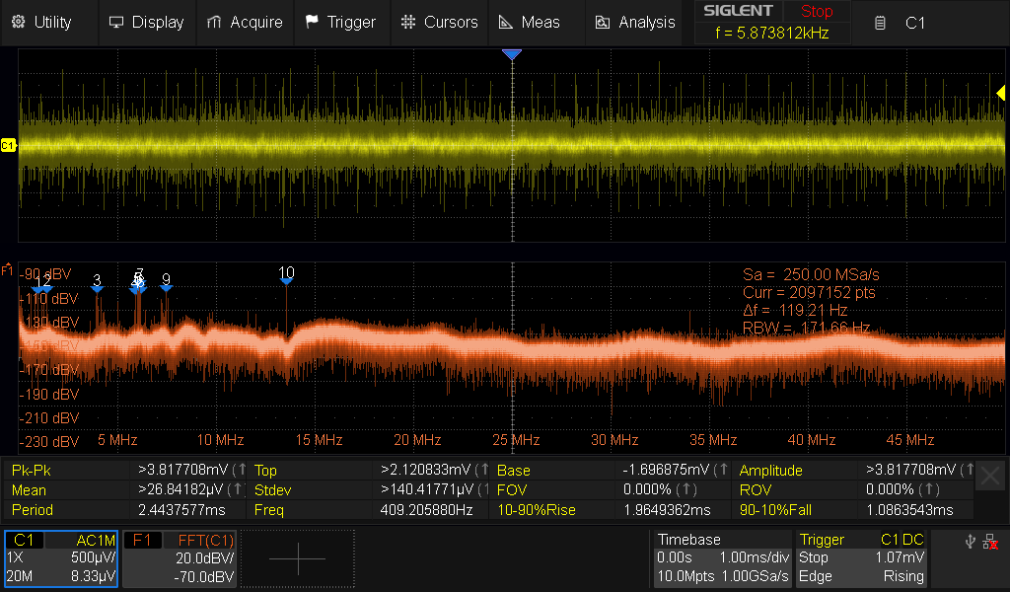
Task: Open the Display menu
Action: click(146, 22)
